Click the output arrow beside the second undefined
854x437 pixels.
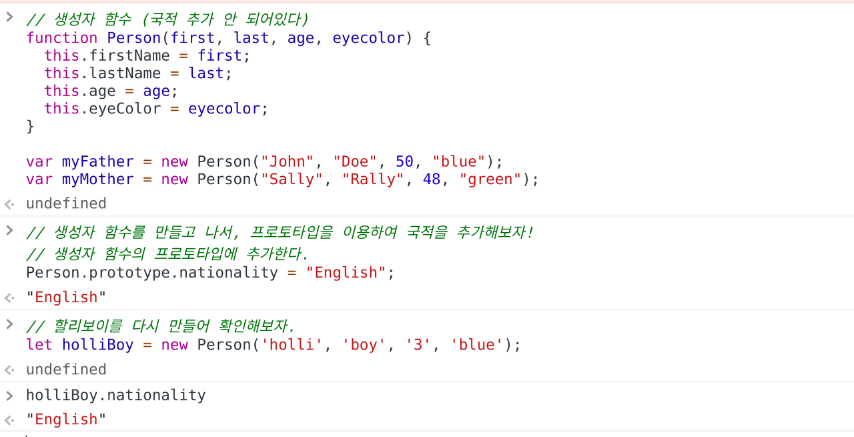(x=9, y=370)
